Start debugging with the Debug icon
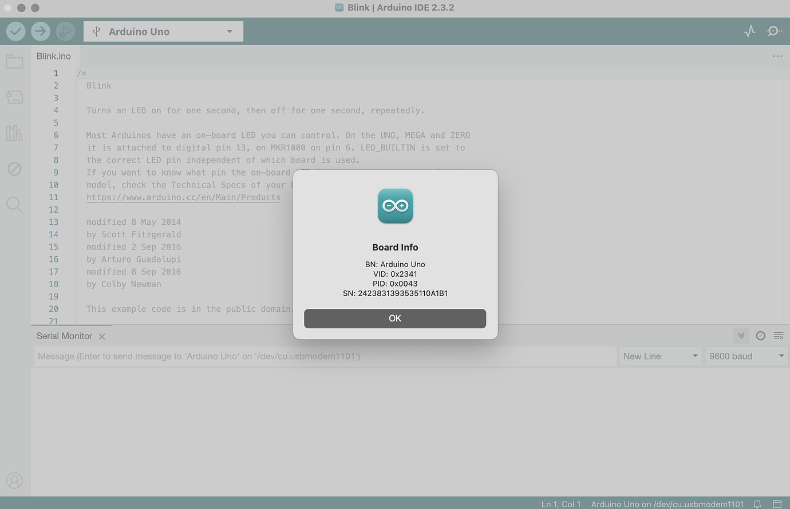This screenshot has height=509, width=790. click(65, 31)
